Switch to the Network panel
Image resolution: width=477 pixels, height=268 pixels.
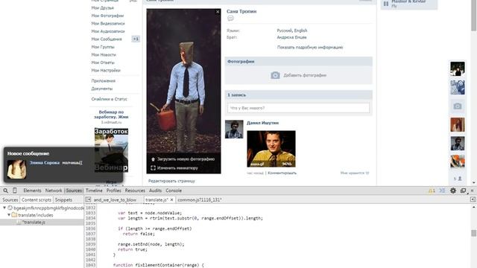click(x=54, y=191)
